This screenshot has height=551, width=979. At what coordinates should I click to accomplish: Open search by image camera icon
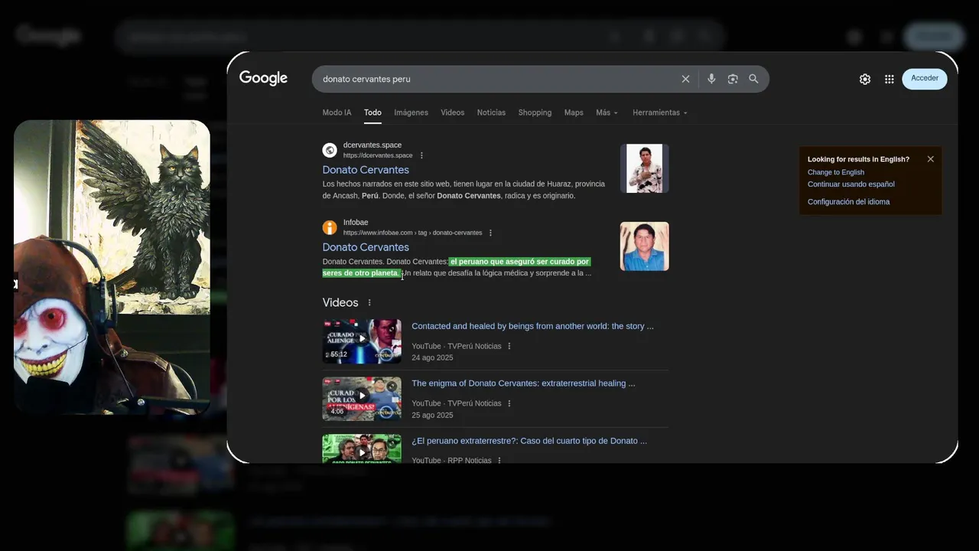[733, 79]
